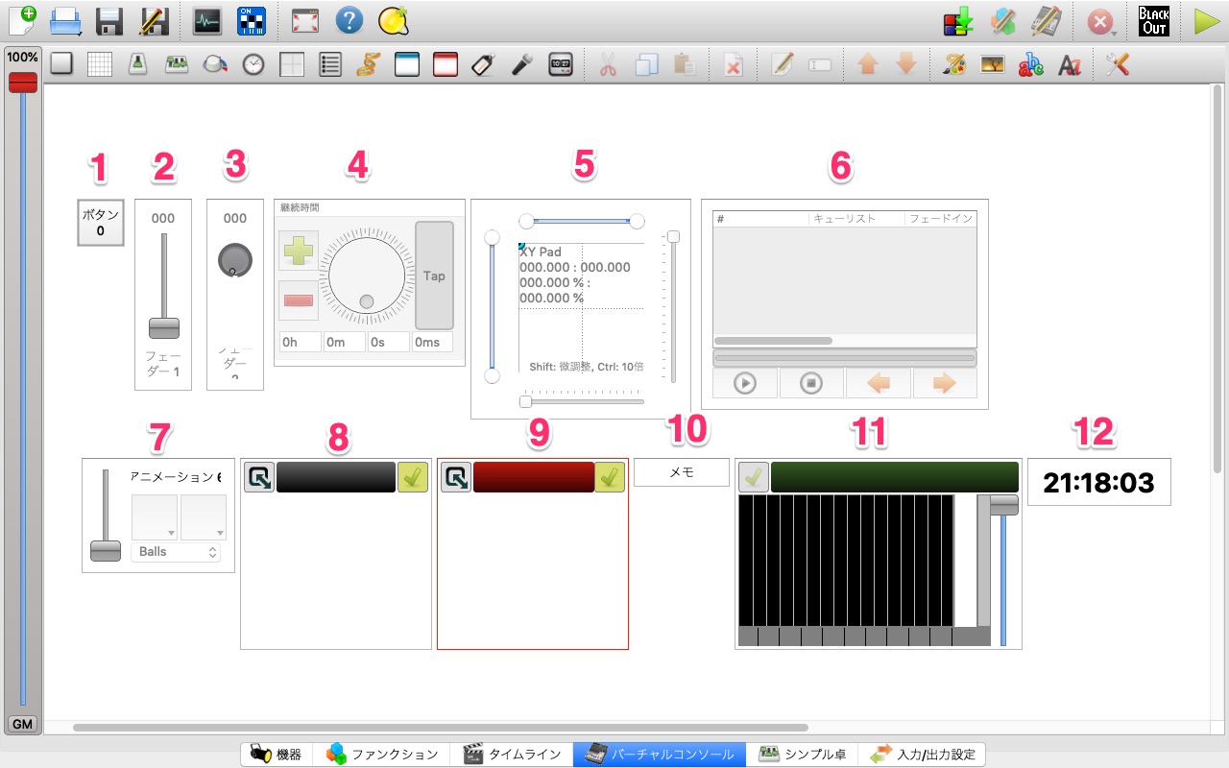
Task: Toggle the green check on black frame
Action: (x=413, y=477)
